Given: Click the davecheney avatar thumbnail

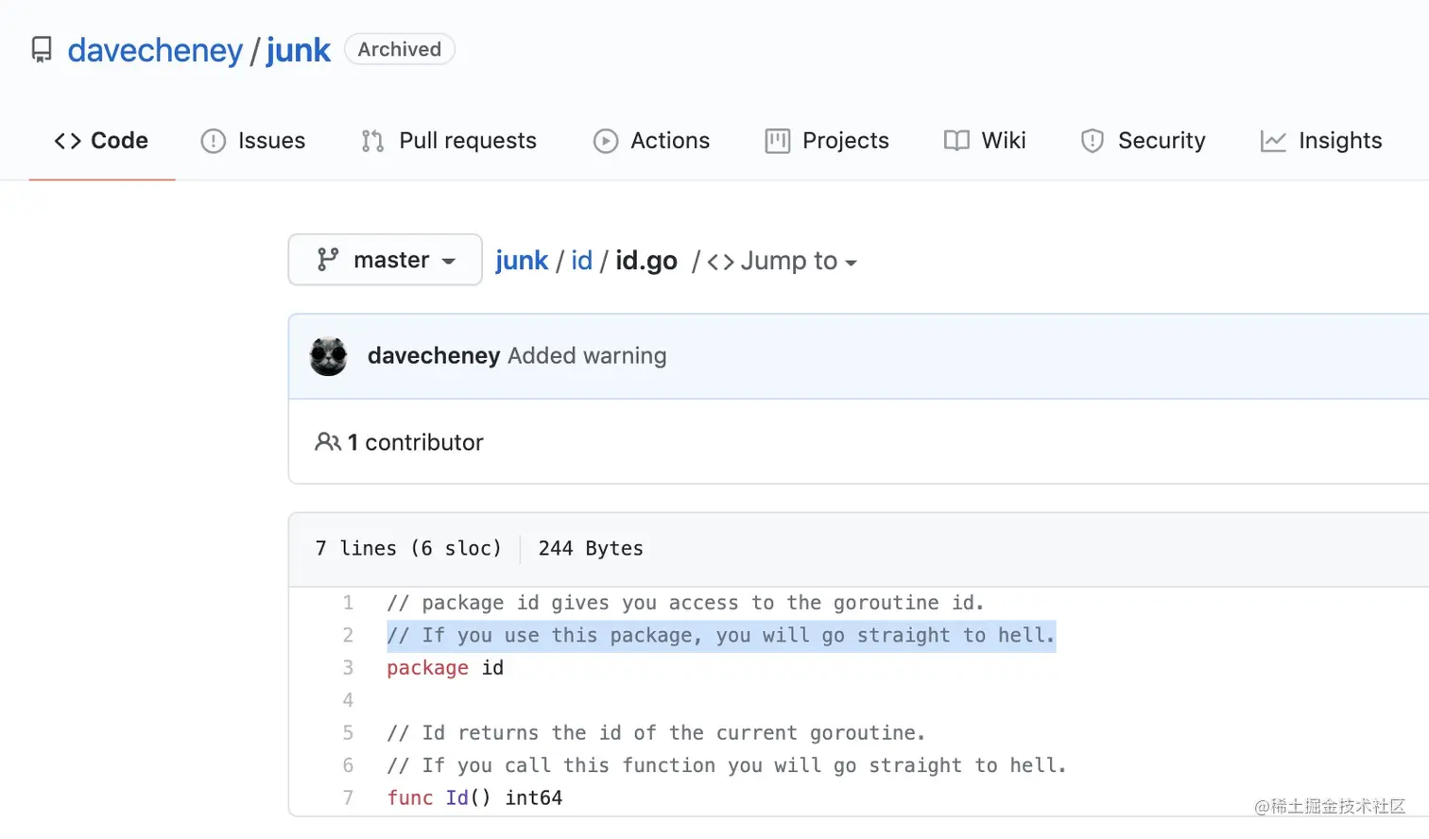Looking at the screenshot, I should [329, 356].
